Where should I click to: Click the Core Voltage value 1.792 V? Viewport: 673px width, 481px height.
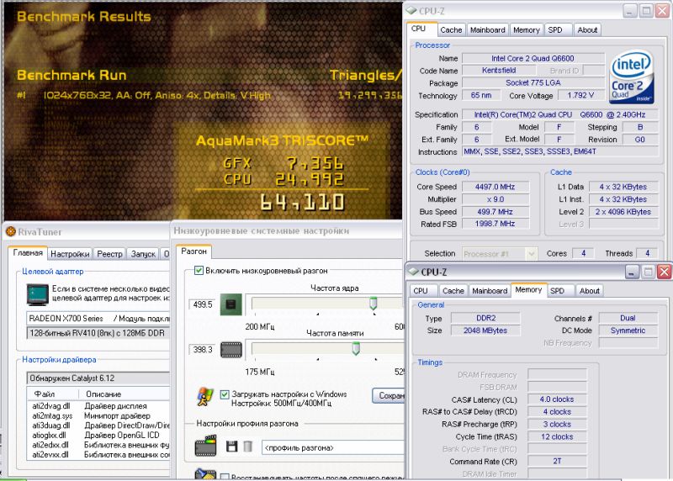pos(580,95)
